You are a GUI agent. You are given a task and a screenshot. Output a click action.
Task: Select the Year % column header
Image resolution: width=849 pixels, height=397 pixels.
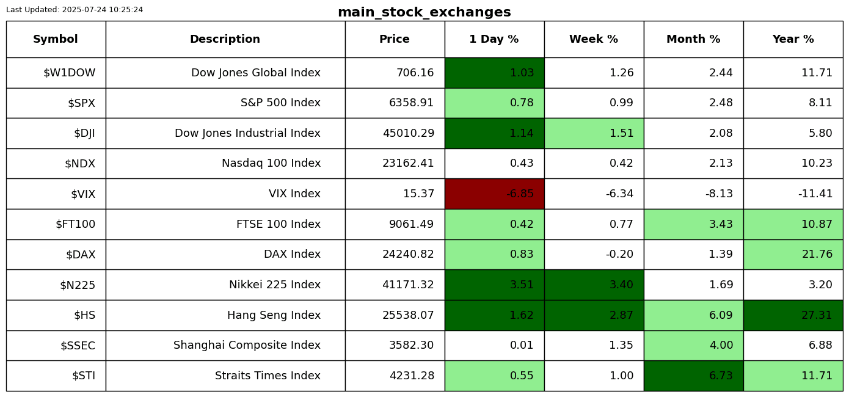click(793, 39)
